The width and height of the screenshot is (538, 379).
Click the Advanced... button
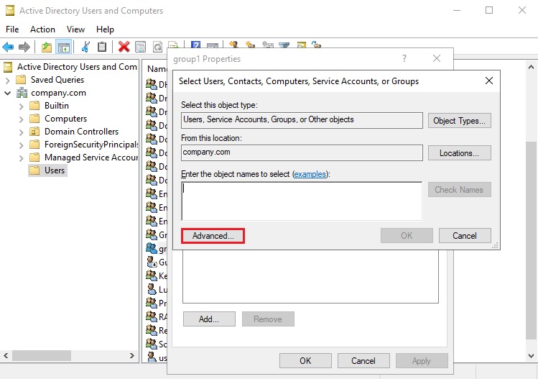click(213, 236)
